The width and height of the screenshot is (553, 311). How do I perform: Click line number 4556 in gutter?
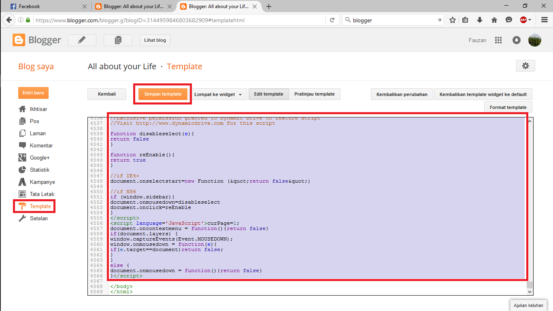(97, 223)
